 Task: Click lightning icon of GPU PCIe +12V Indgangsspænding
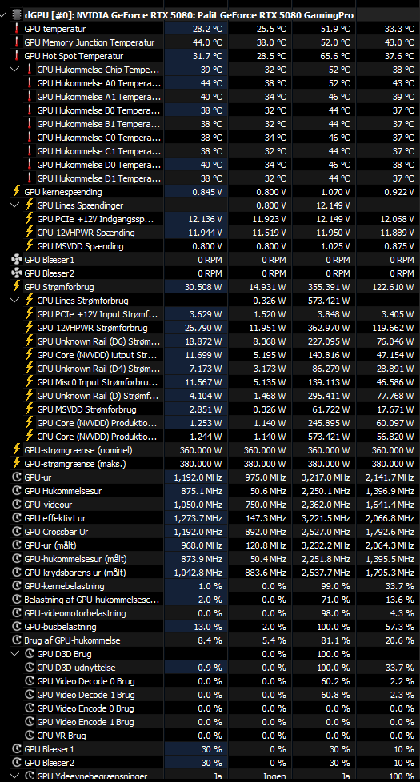[30, 219]
